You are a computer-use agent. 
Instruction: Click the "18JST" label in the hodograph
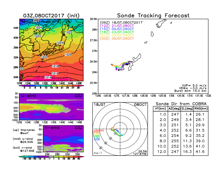tap(100, 105)
